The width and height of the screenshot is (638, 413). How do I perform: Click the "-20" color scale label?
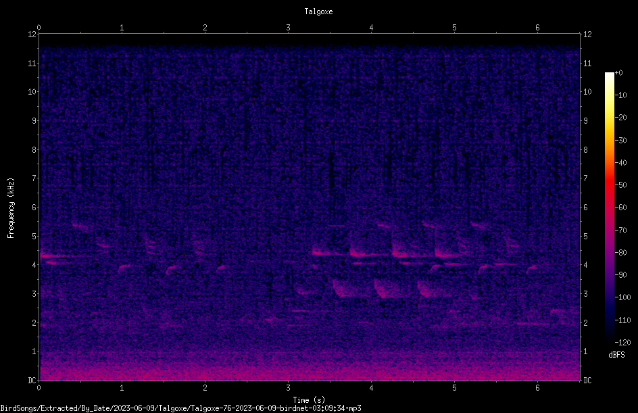pyautogui.click(x=621, y=118)
